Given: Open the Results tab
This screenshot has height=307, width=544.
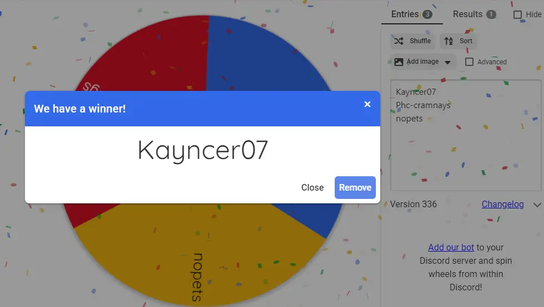Looking at the screenshot, I should click(474, 14).
